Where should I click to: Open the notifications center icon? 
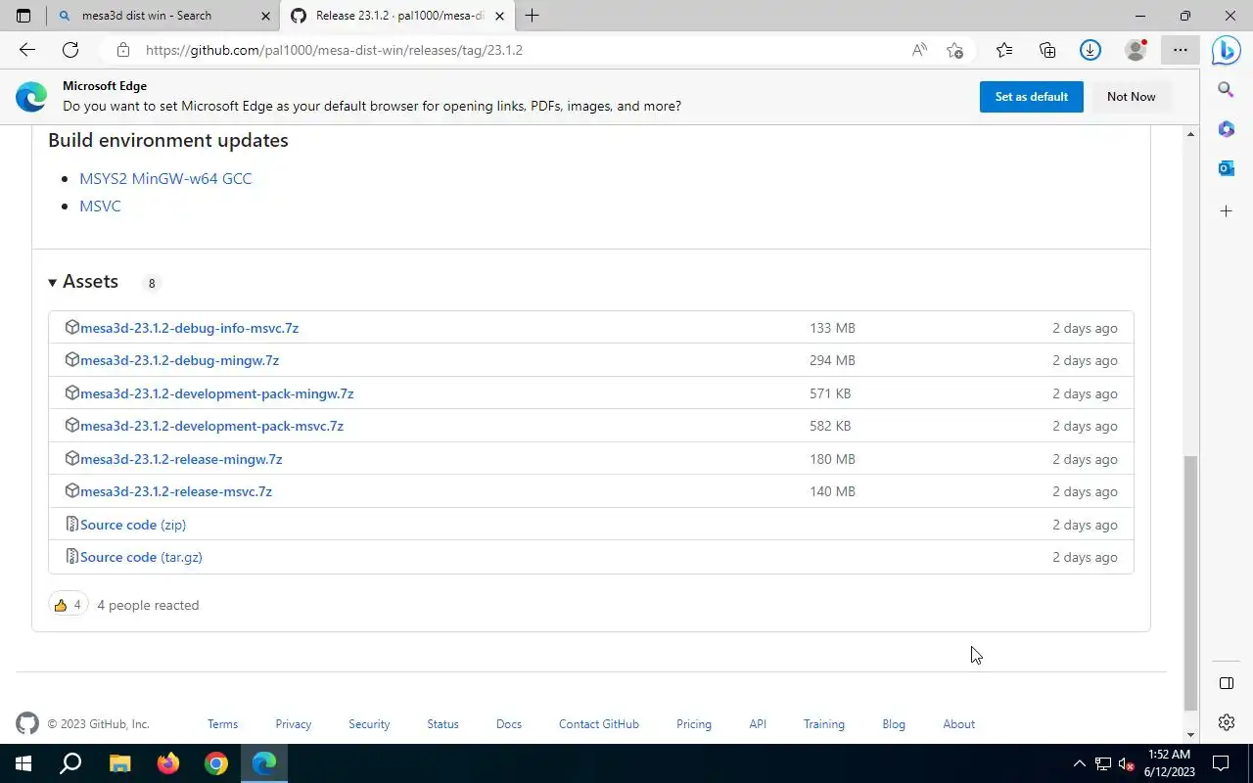(1221, 763)
